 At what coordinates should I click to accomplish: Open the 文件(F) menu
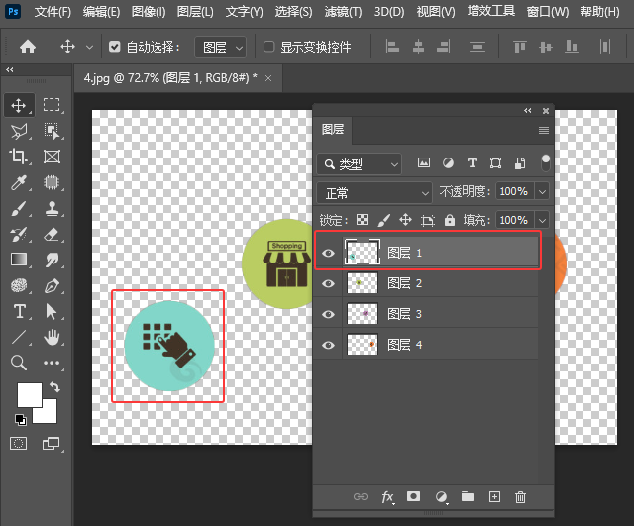pos(53,12)
